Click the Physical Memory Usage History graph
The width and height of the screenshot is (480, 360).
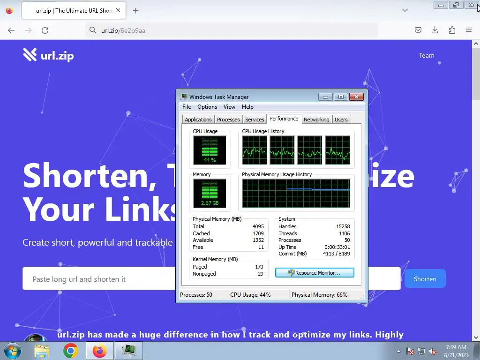point(296,194)
